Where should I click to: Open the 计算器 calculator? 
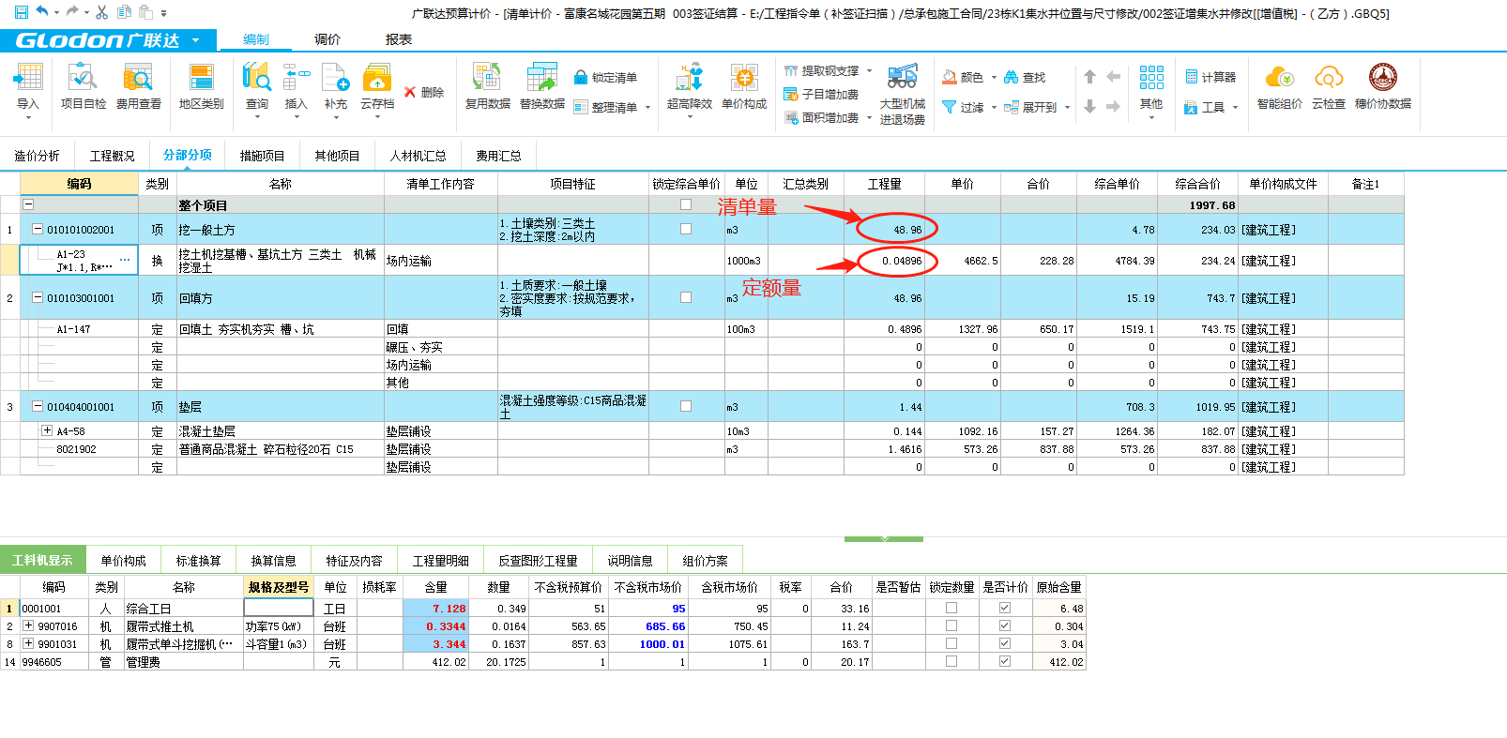pos(1210,77)
